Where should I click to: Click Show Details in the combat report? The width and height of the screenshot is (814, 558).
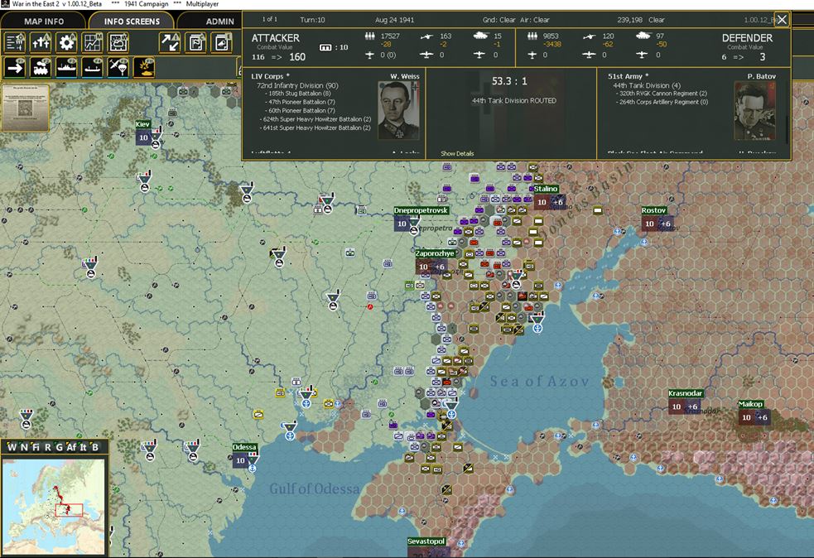tap(457, 153)
